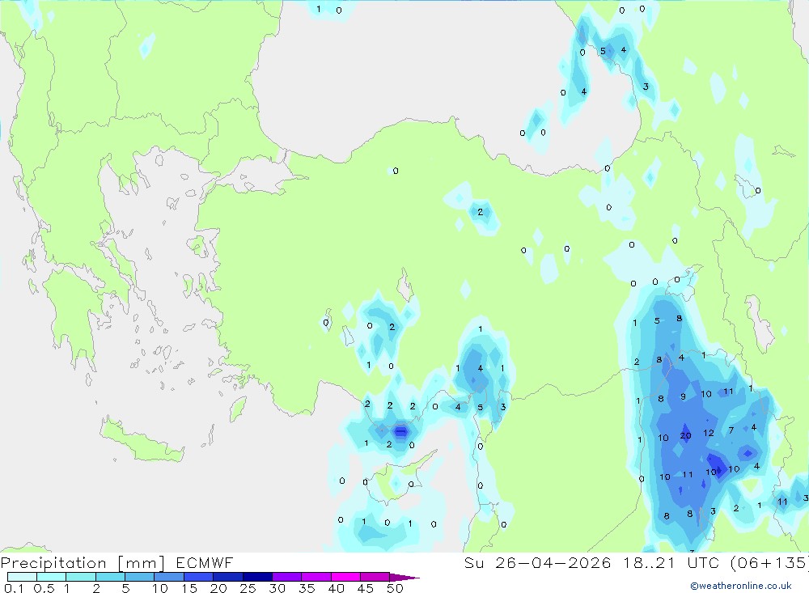
Task: Click the '9' precipitation value on the map
Action: 683,397
